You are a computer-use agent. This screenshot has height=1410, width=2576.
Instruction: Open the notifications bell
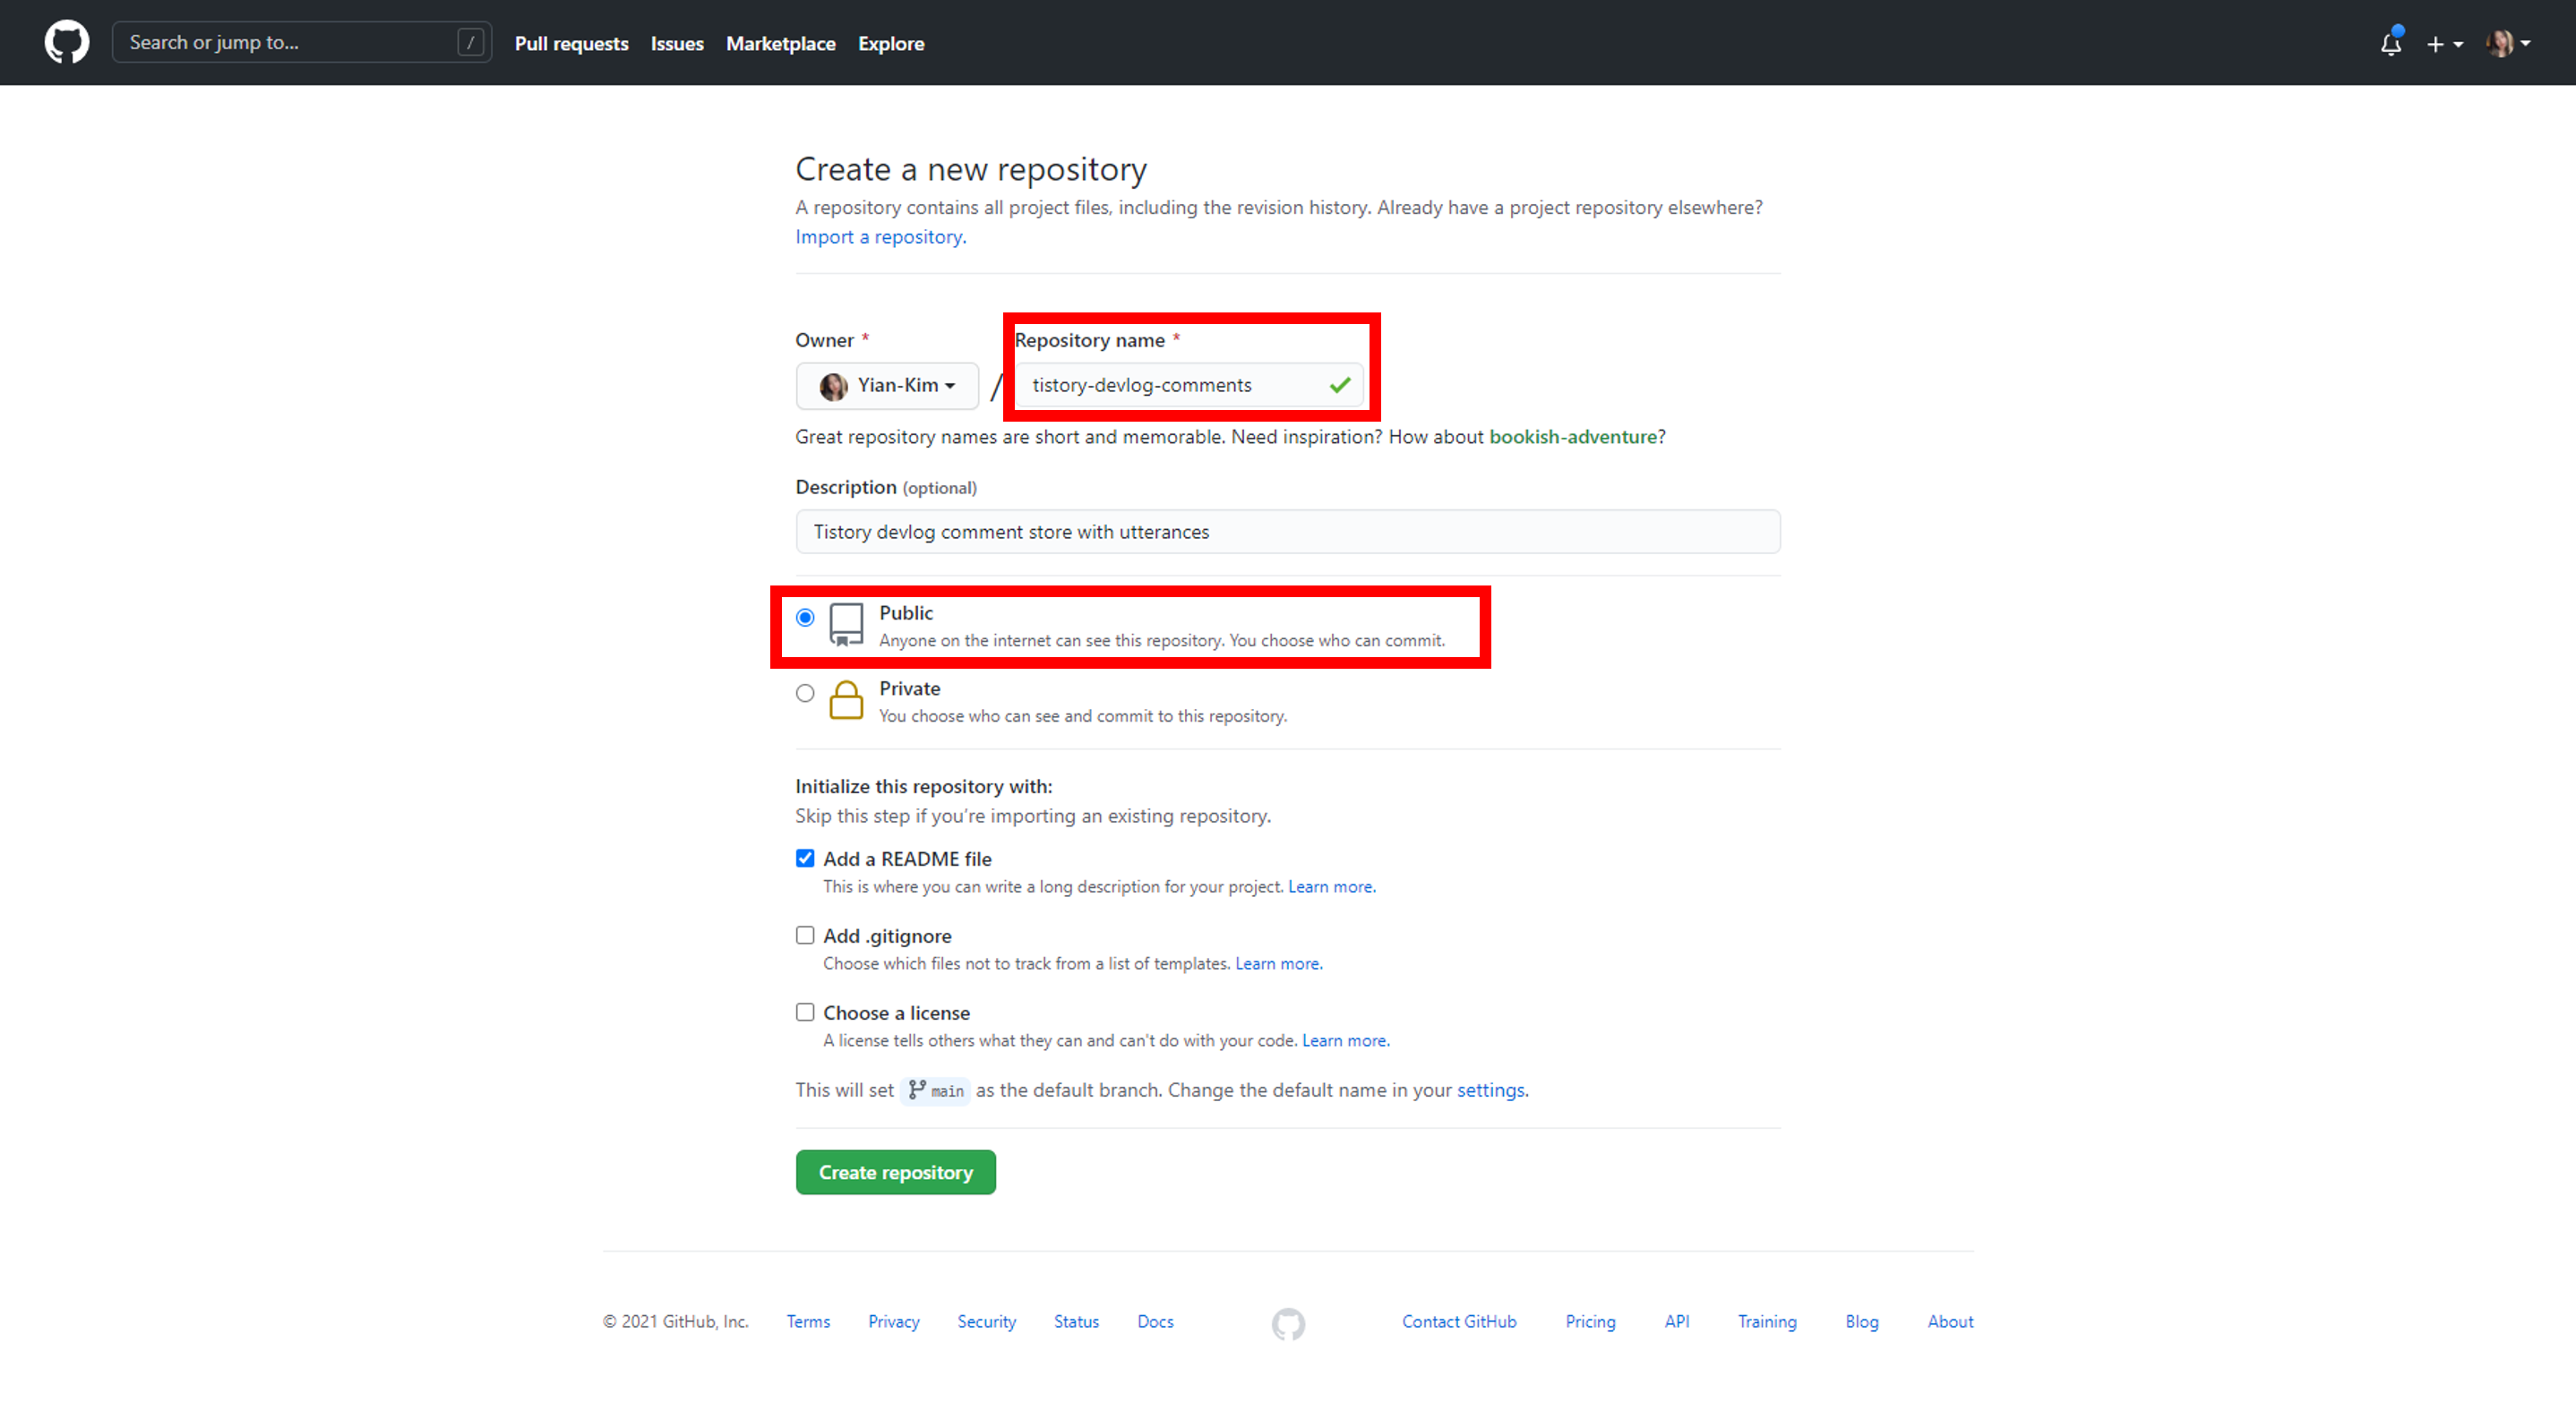[x=2390, y=43]
